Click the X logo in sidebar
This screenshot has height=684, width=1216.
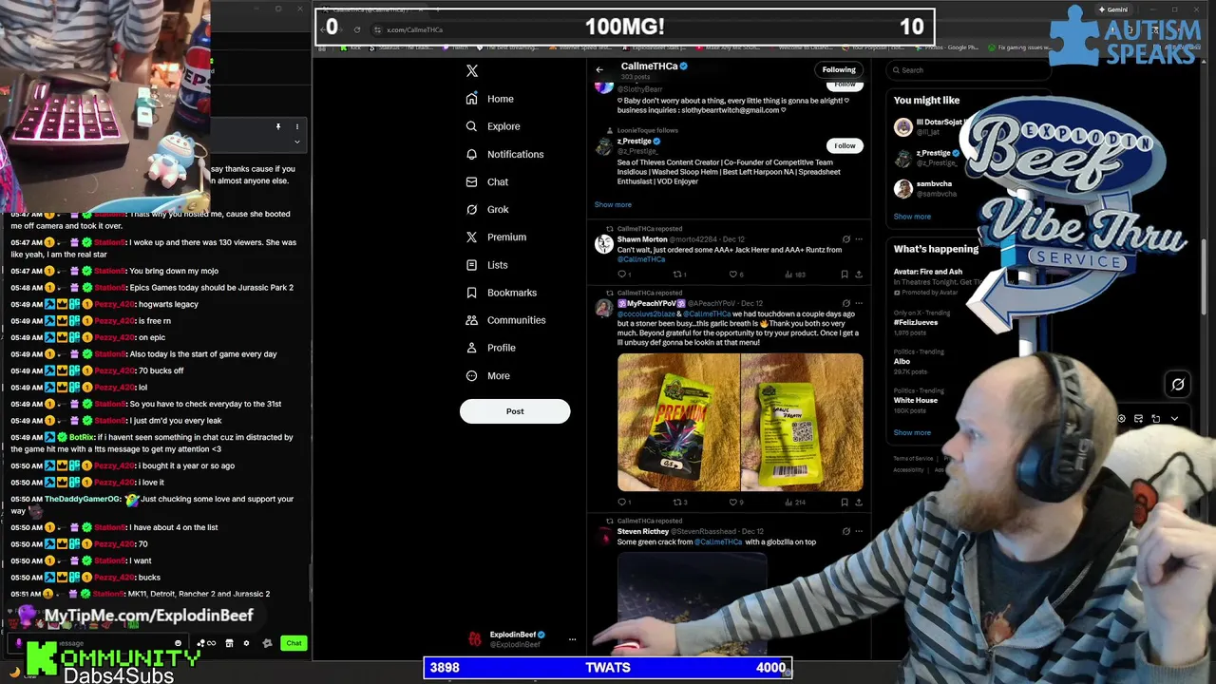coord(472,71)
